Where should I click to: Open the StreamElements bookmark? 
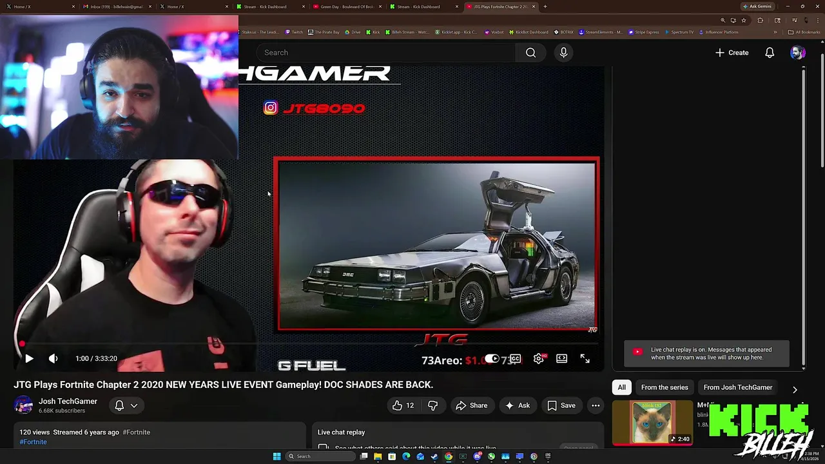click(x=601, y=32)
